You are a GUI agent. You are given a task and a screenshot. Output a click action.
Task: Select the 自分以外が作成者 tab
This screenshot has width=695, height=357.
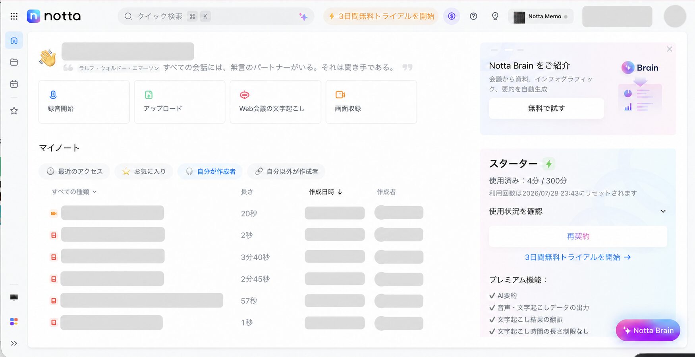click(286, 172)
